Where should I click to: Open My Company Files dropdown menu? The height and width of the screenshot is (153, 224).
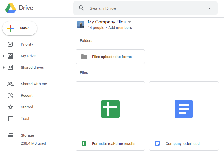pos(129,22)
